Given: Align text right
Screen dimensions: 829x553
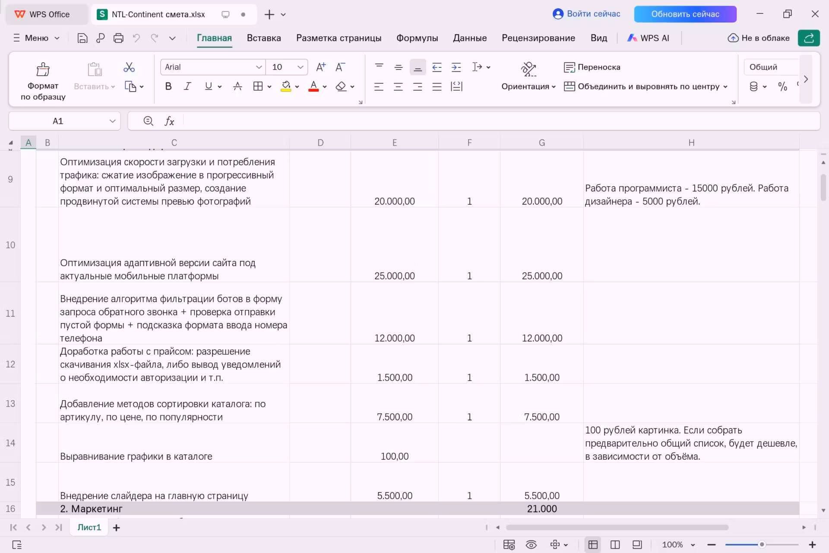Looking at the screenshot, I should [x=418, y=86].
